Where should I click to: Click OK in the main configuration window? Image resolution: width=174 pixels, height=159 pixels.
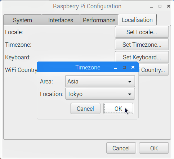tap(154, 148)
